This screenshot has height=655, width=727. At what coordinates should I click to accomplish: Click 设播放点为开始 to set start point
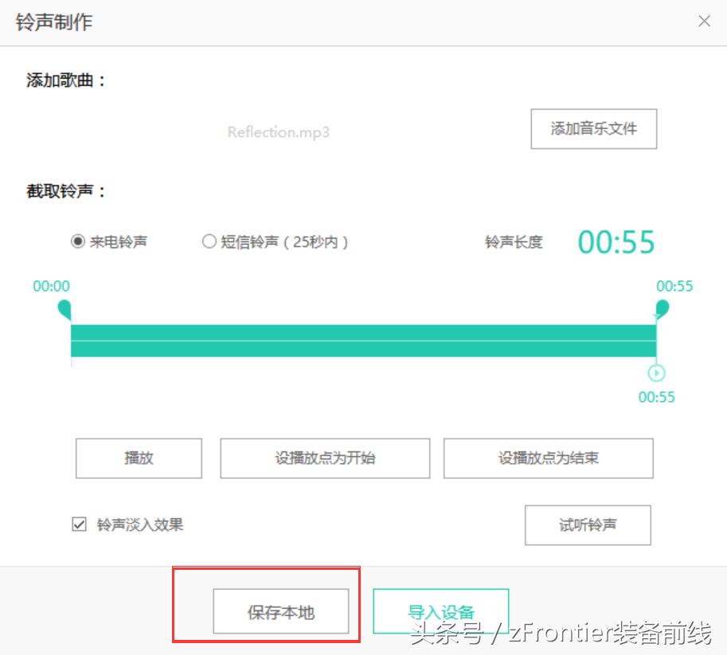pyautogui.click(x=324, y=458)
